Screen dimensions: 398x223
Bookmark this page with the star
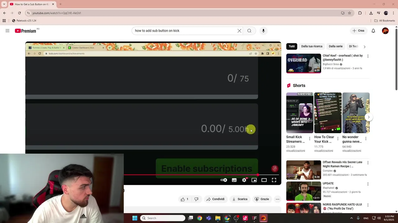[349, 13]
